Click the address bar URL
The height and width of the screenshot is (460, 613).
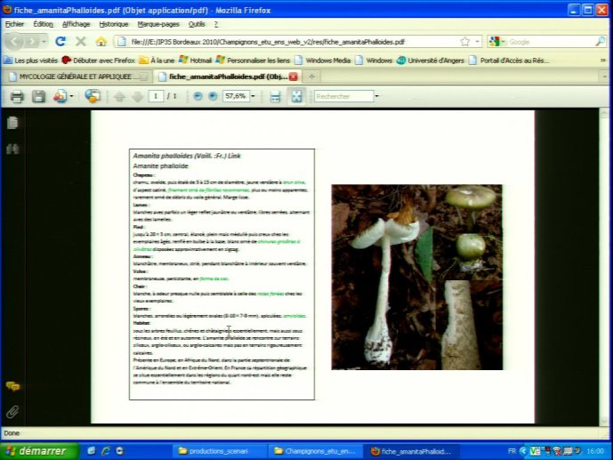click(268, 42)
